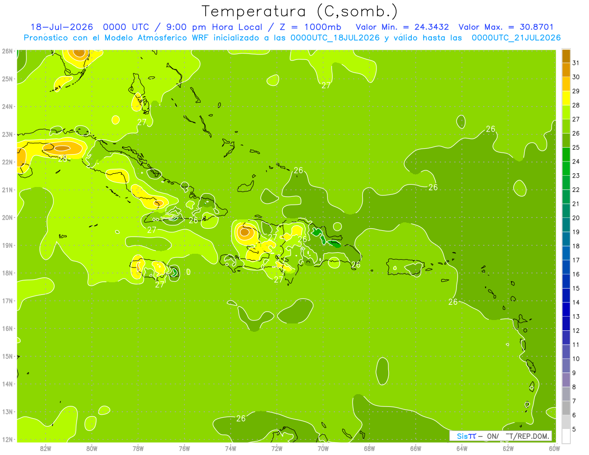Click the longitude axis label "72W"

point(277,448)
